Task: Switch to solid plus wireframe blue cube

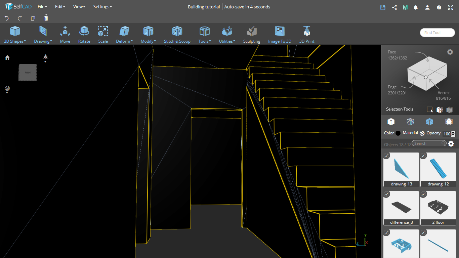Action: [429, 121]
